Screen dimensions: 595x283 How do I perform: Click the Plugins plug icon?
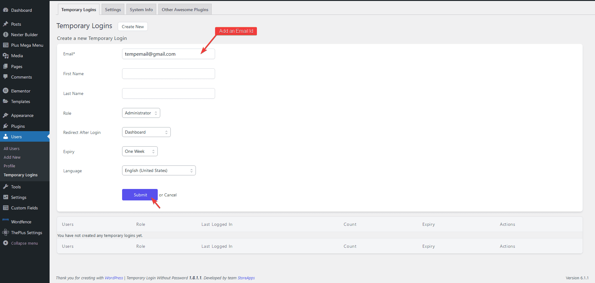(x=6, y=126)
